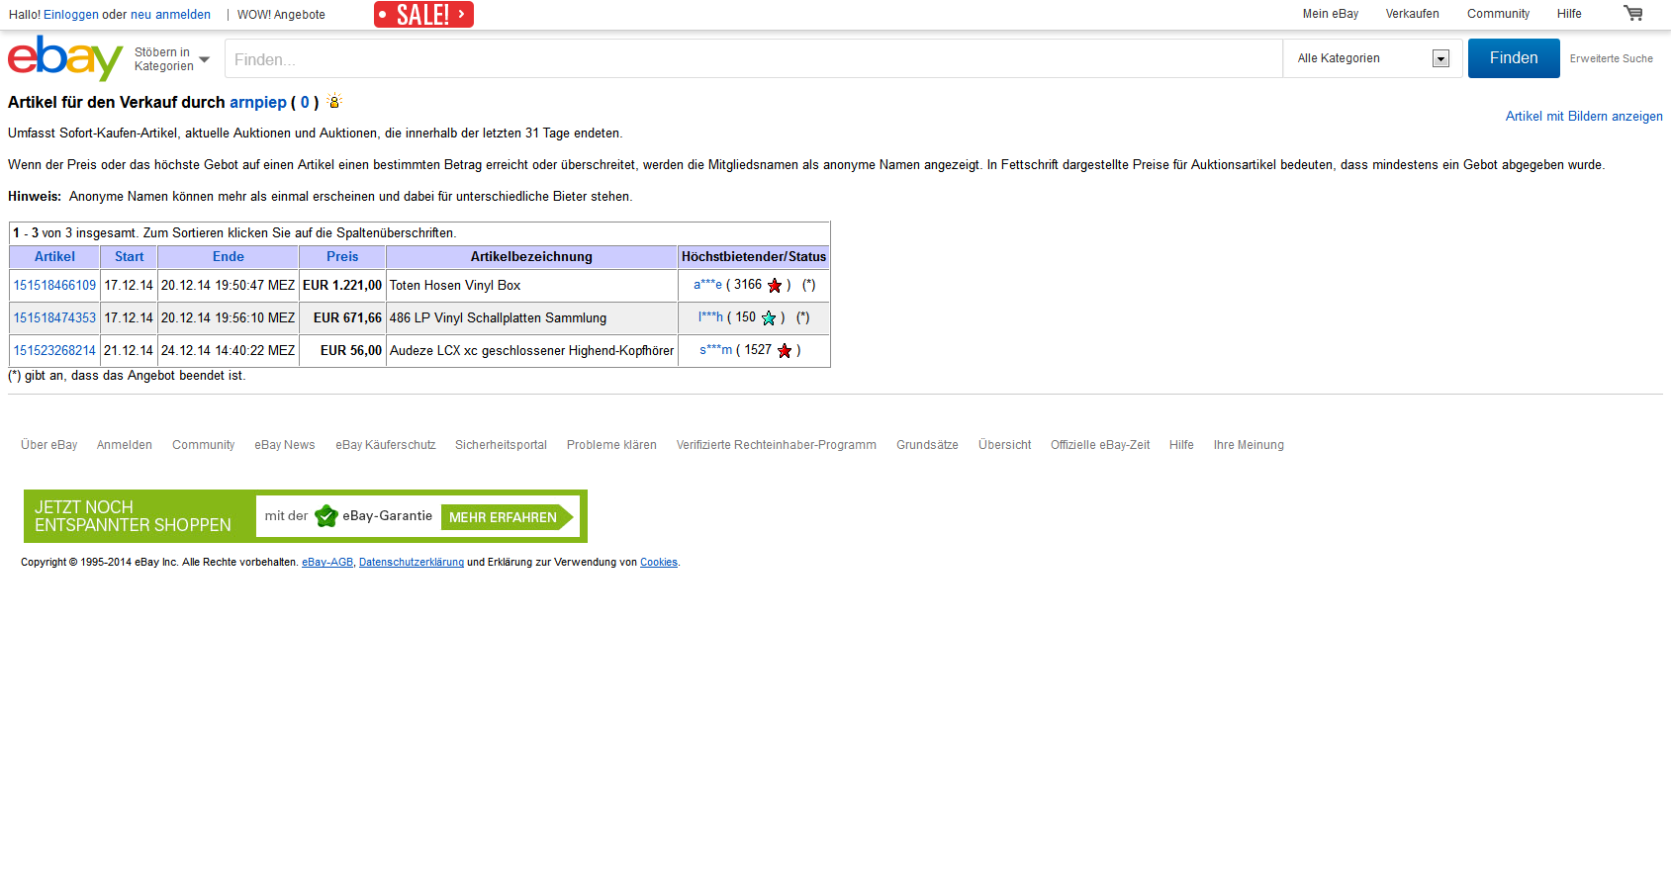Open the Datenschutzerklärung link

point(412,563)
